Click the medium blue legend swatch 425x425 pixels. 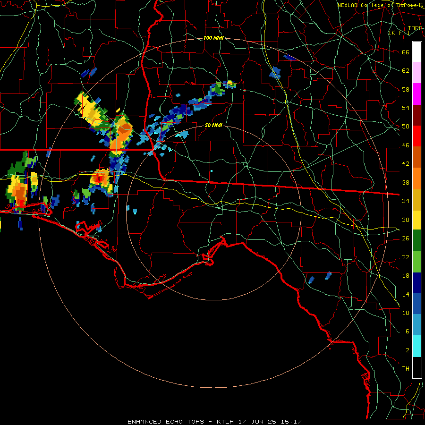(x=417, y=304)
